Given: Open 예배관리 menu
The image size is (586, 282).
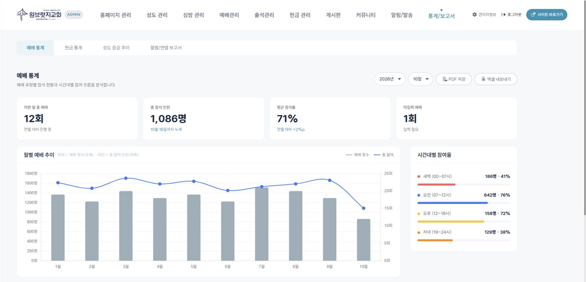Looking at the screenshot, I should click(229, 15).
